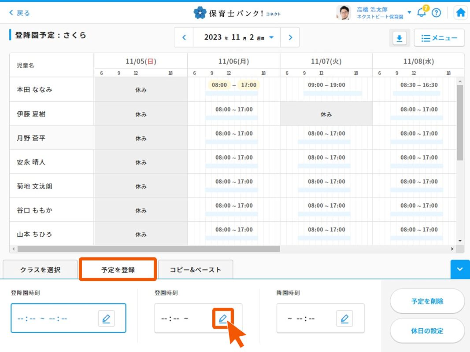This screenshot has width=470, height=352.
Task: Click the 予定を削除 button
Action: click(x=427, y=301)
